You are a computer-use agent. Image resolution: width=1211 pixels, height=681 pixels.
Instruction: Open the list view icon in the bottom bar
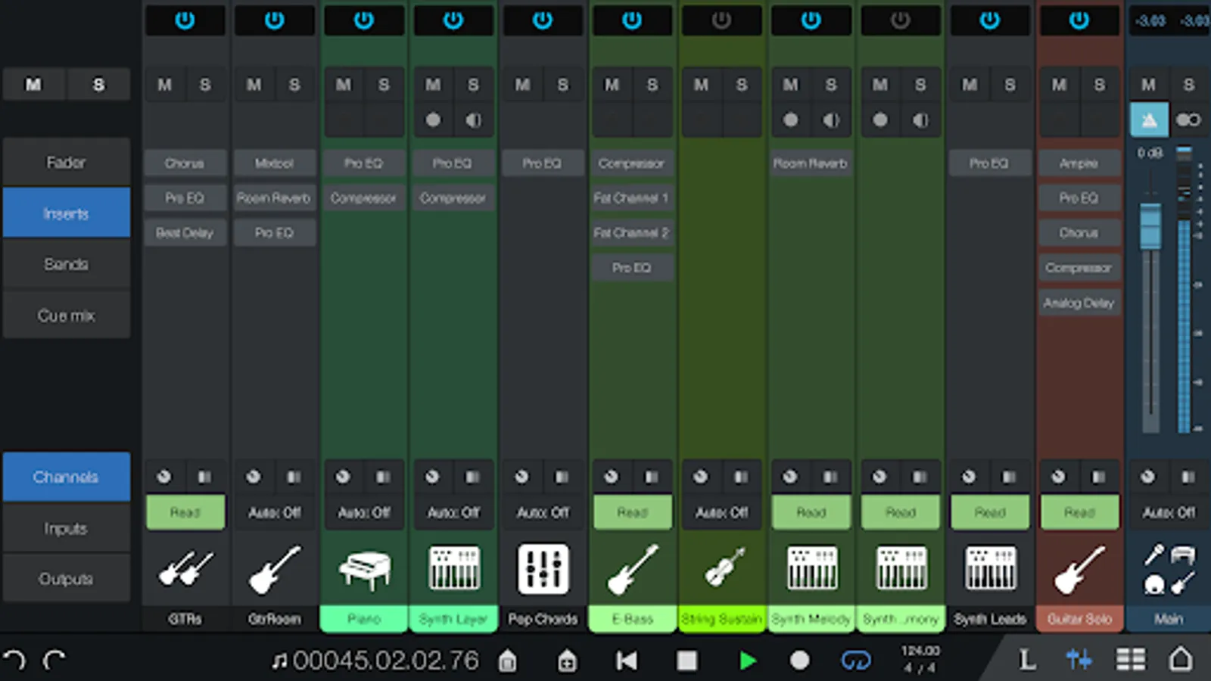1131,660
